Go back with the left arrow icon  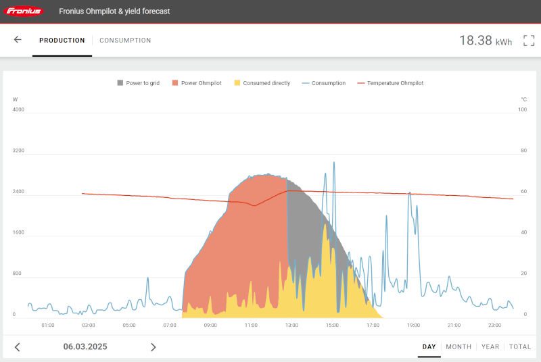[18, 40]
